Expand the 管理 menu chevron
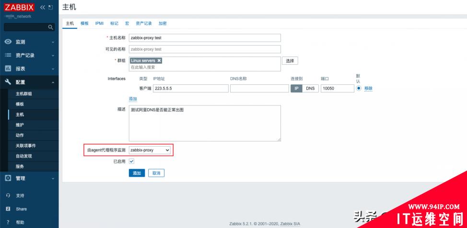 coord(53,178)
